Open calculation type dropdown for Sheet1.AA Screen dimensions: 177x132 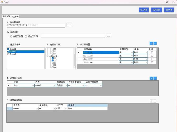click(132, 53)
